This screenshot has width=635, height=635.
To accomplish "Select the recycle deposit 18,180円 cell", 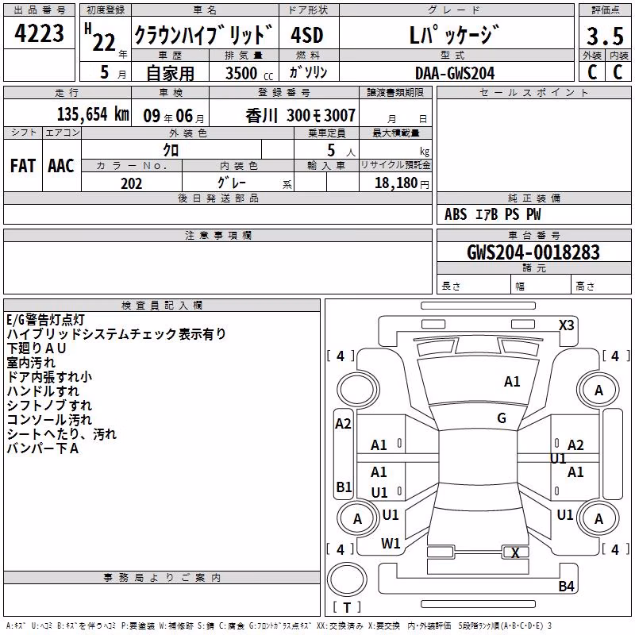I will pyautogui.click(x=395, y=183).
